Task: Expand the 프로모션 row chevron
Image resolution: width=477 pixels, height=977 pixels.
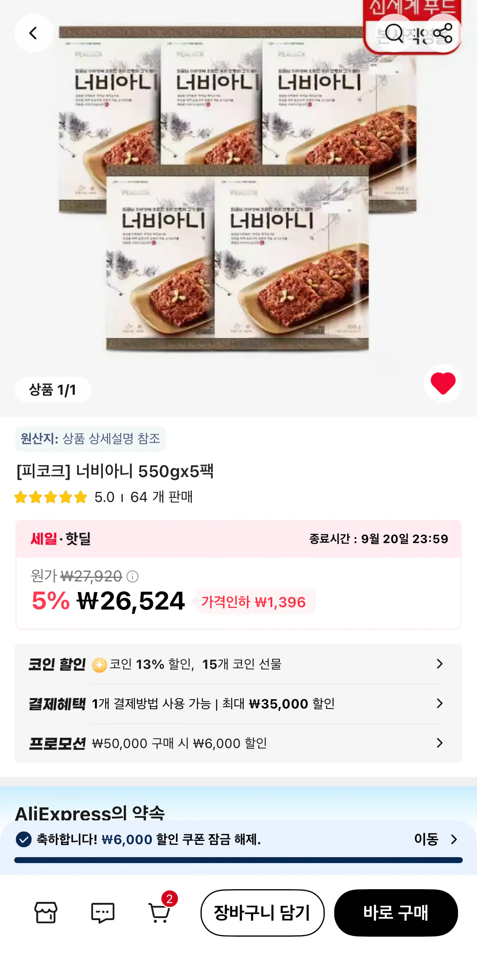Action: pos(439,743)
